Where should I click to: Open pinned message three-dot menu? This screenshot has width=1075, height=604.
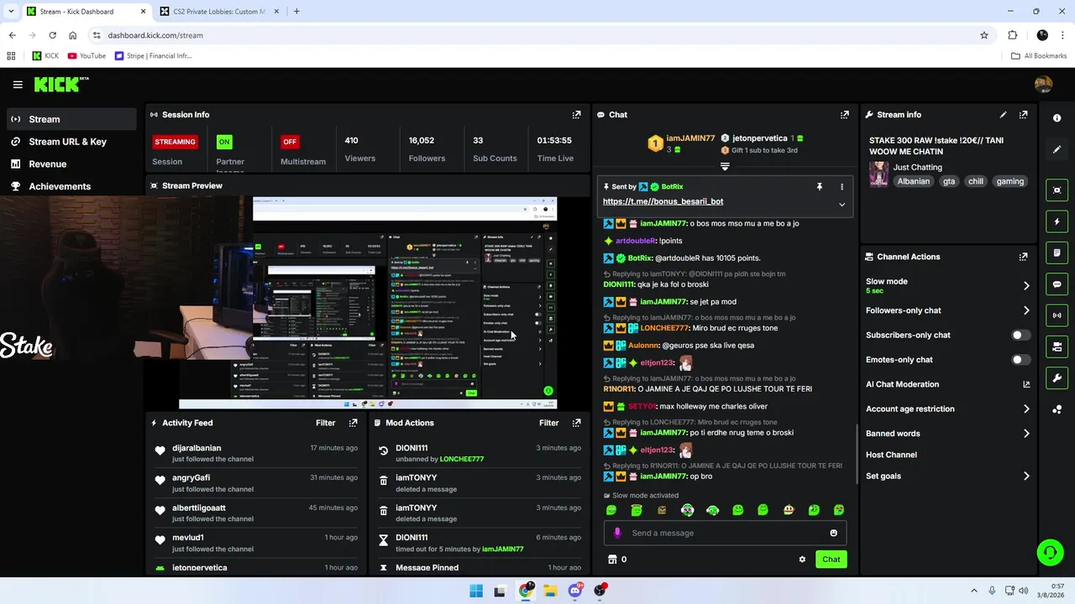tap(842, 187)
